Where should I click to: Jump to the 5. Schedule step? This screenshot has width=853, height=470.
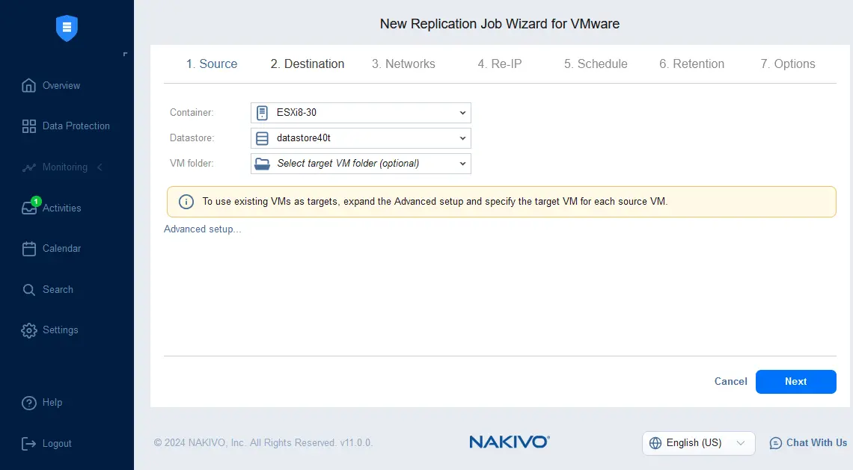click(596, 64)
